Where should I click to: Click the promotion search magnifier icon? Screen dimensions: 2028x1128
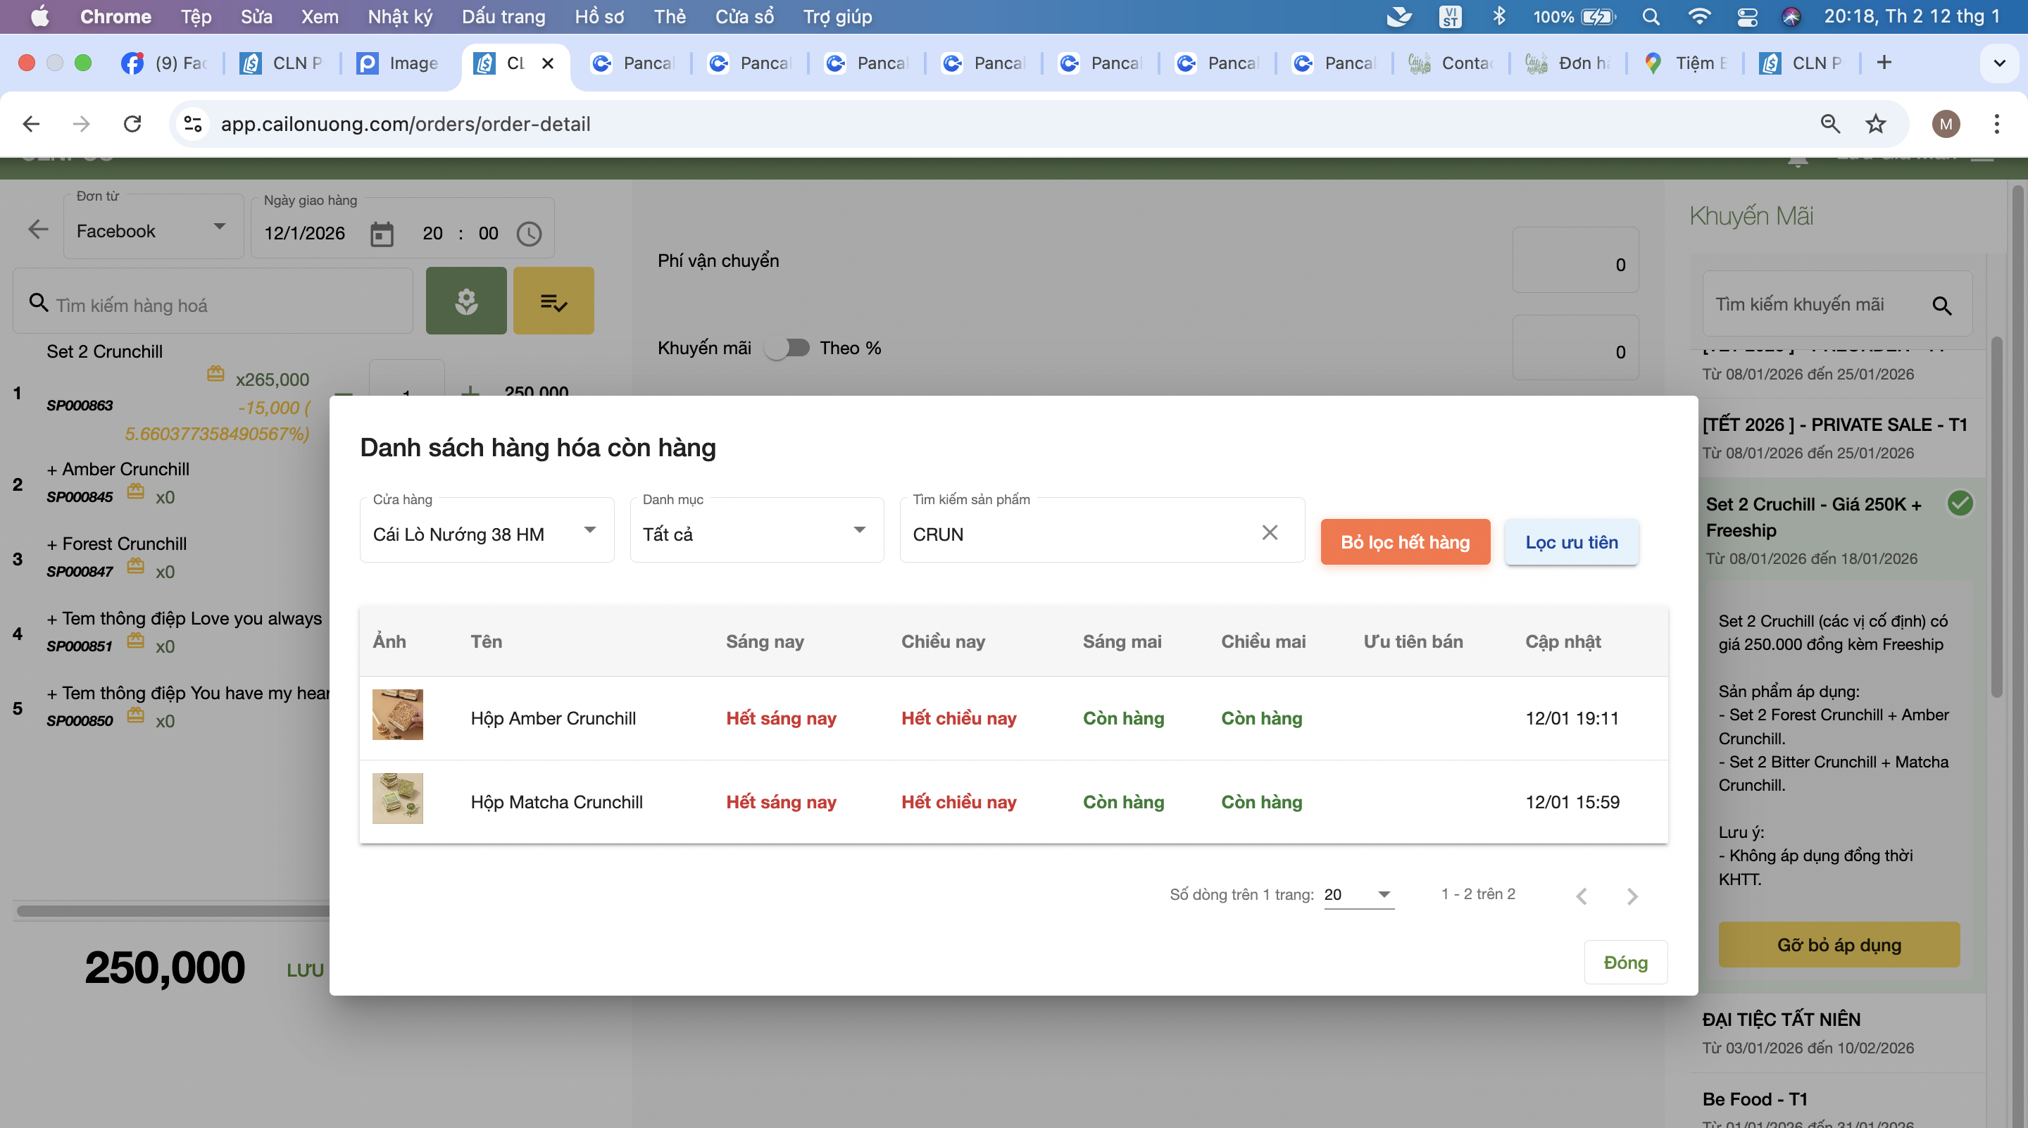tap(1941, 306)
